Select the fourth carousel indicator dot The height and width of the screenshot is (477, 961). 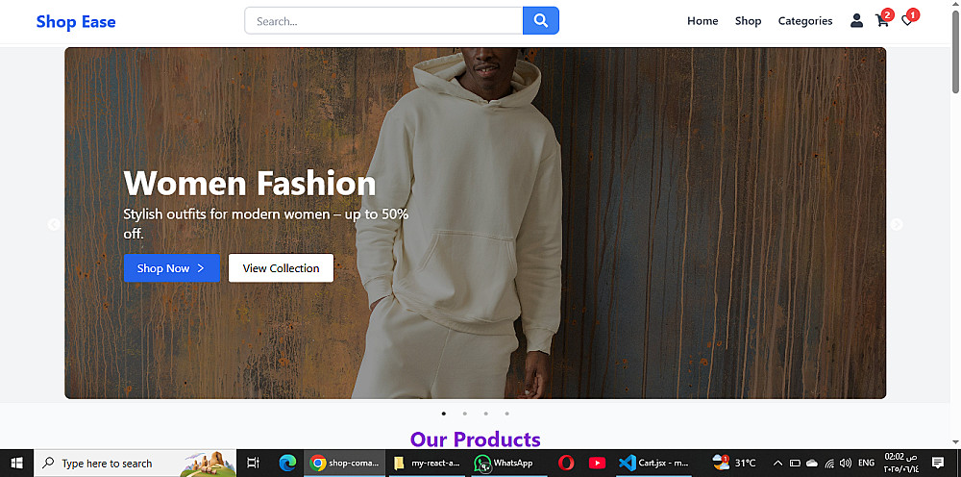[506, 414]
